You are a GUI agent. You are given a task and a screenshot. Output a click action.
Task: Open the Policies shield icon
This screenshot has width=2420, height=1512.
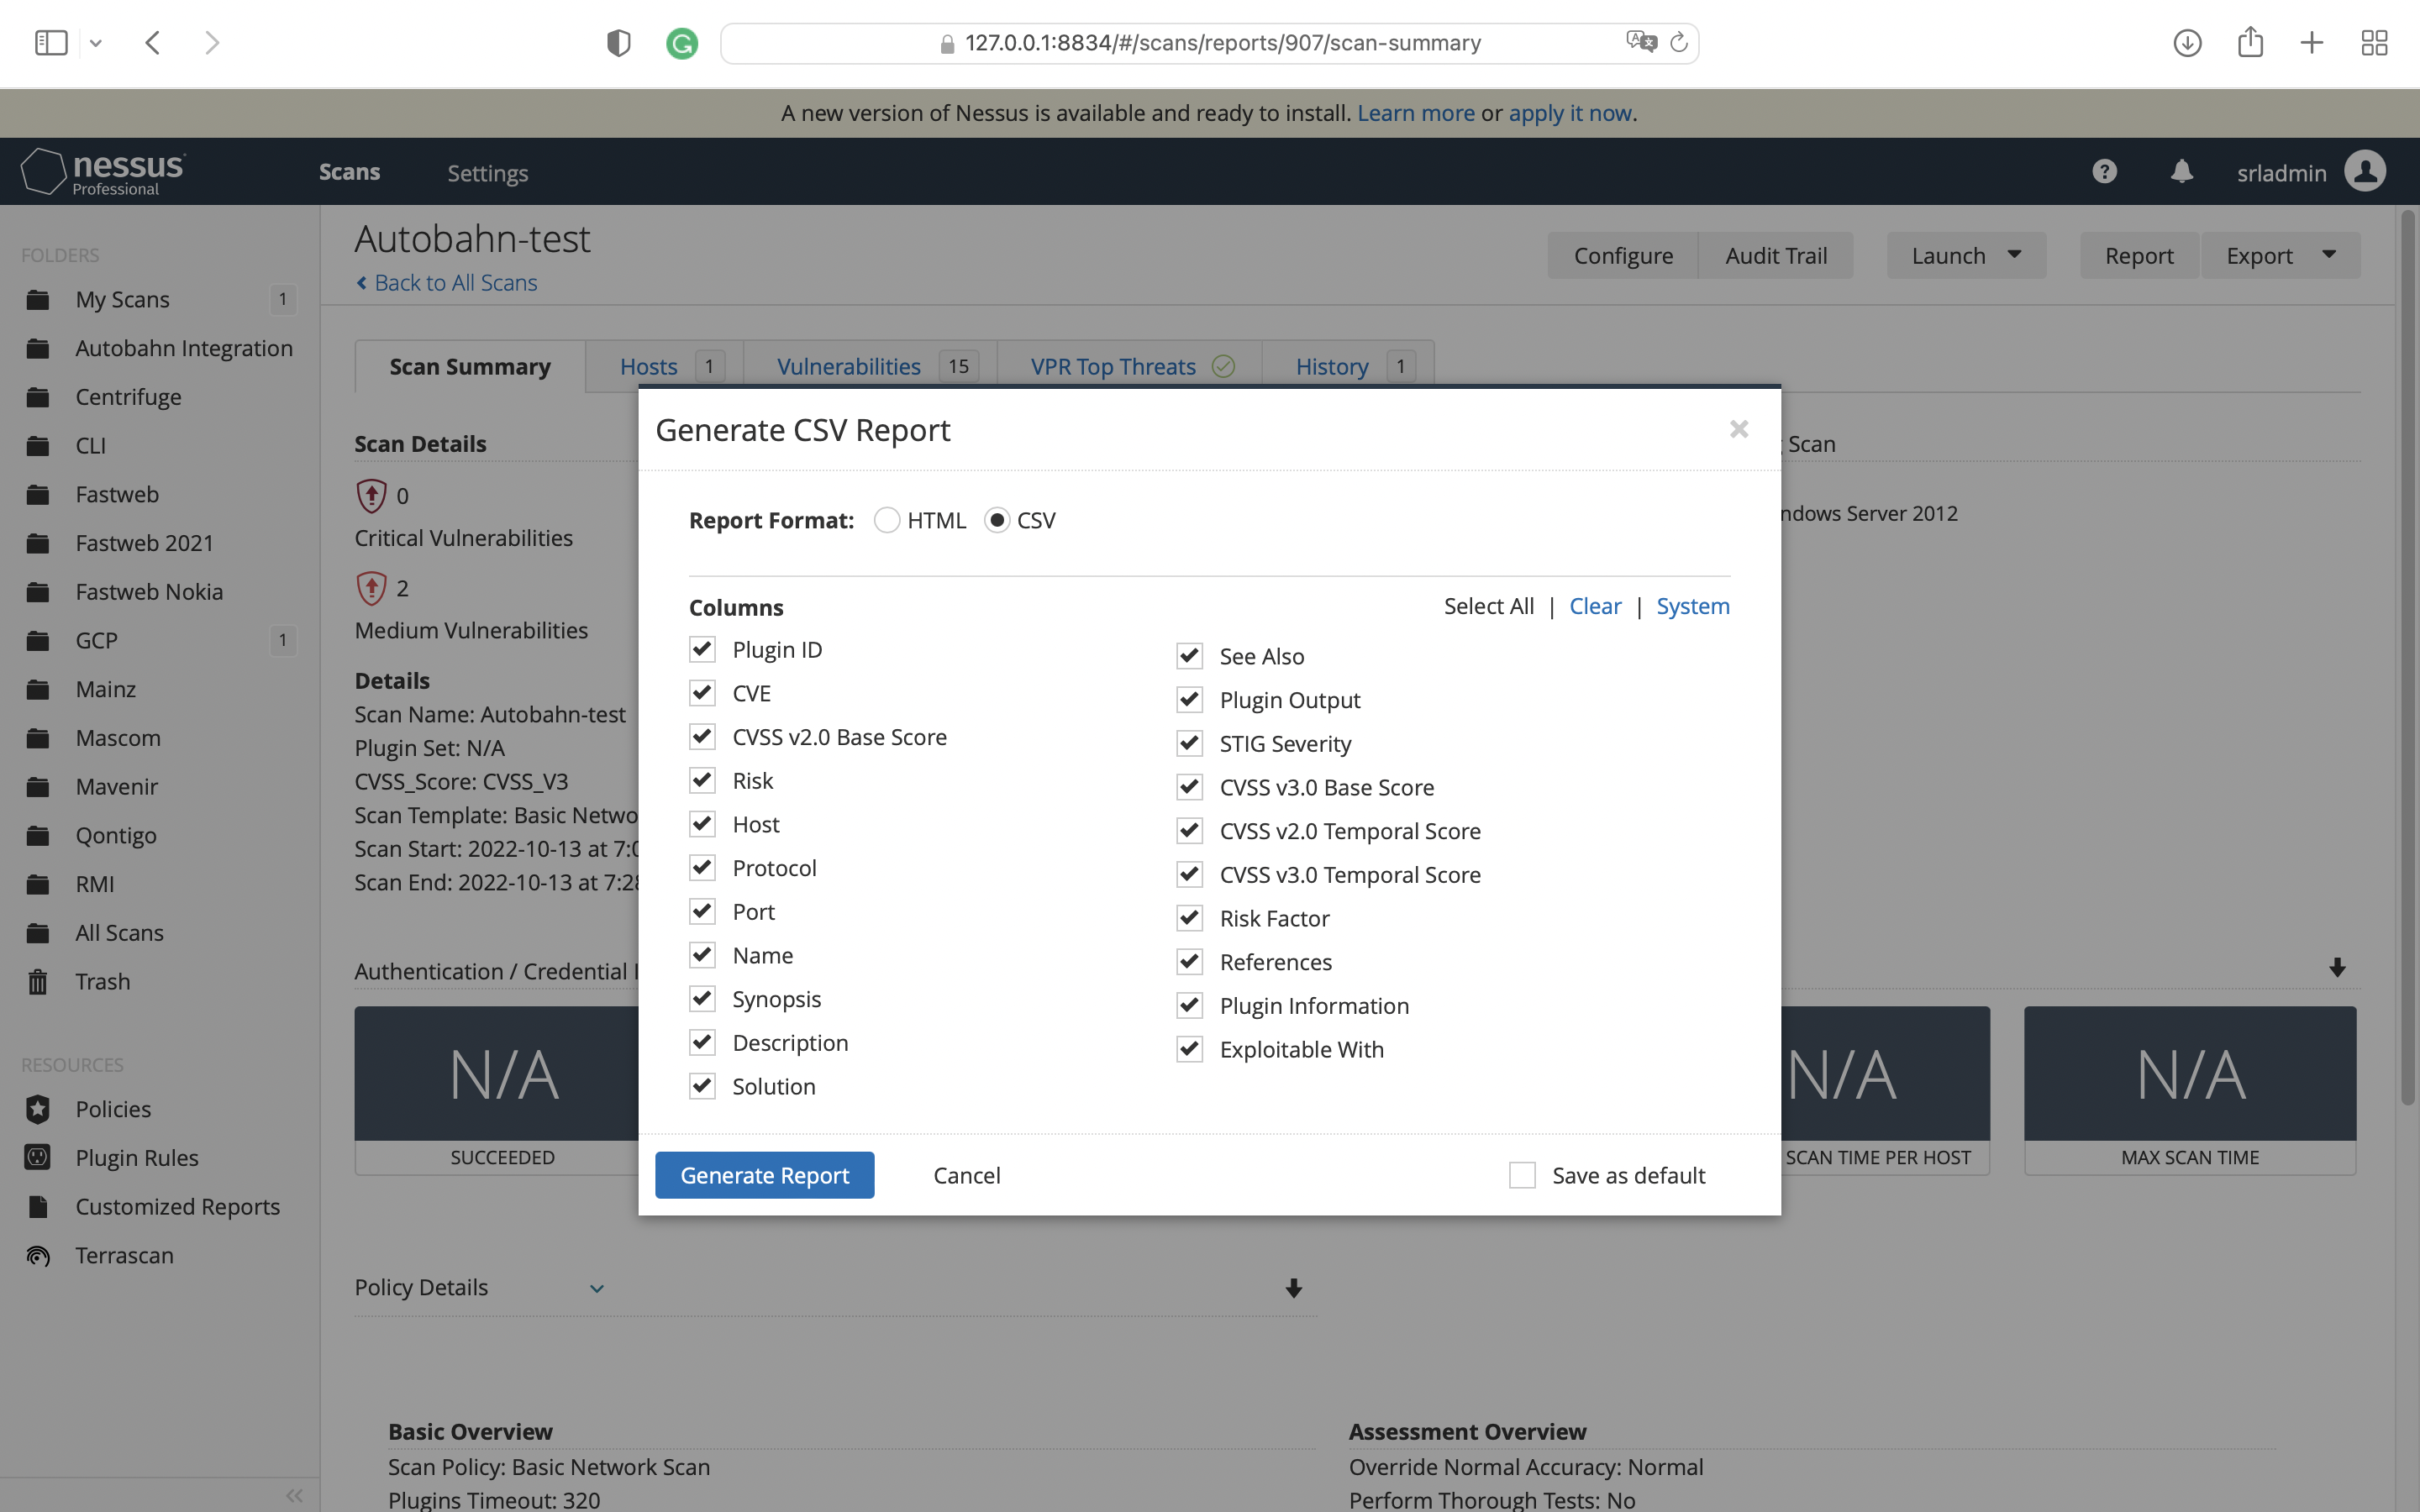[x=38, y=1109]
